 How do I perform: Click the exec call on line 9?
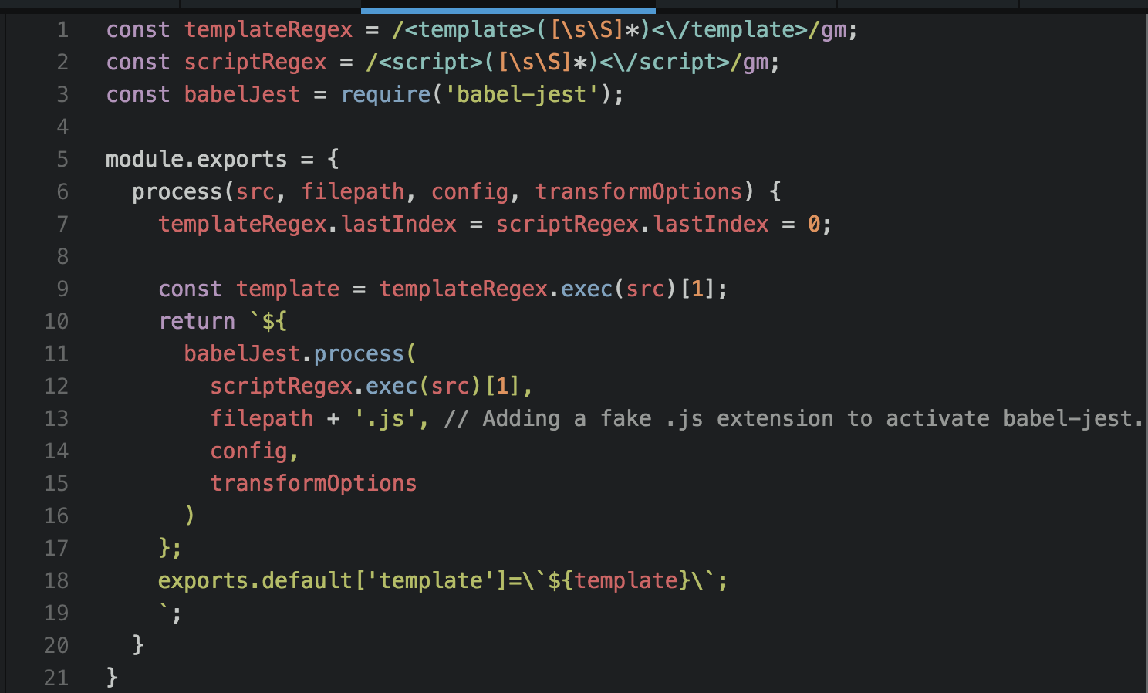[586, 289]
